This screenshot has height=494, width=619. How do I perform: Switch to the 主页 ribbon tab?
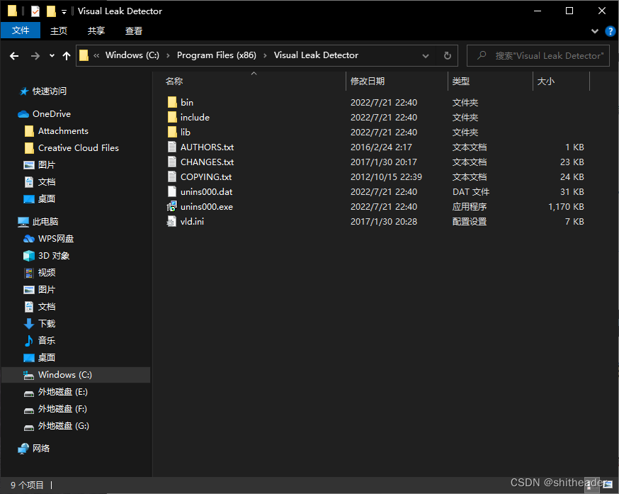59,30
